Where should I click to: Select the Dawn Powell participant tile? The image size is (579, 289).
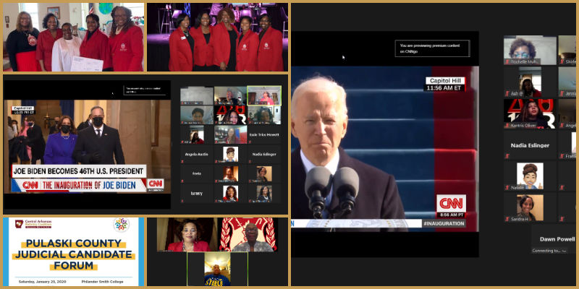(x=555, y=239)
